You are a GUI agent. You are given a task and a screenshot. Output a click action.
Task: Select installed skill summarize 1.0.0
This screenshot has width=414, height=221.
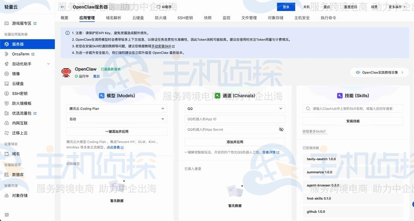[353, 172]
